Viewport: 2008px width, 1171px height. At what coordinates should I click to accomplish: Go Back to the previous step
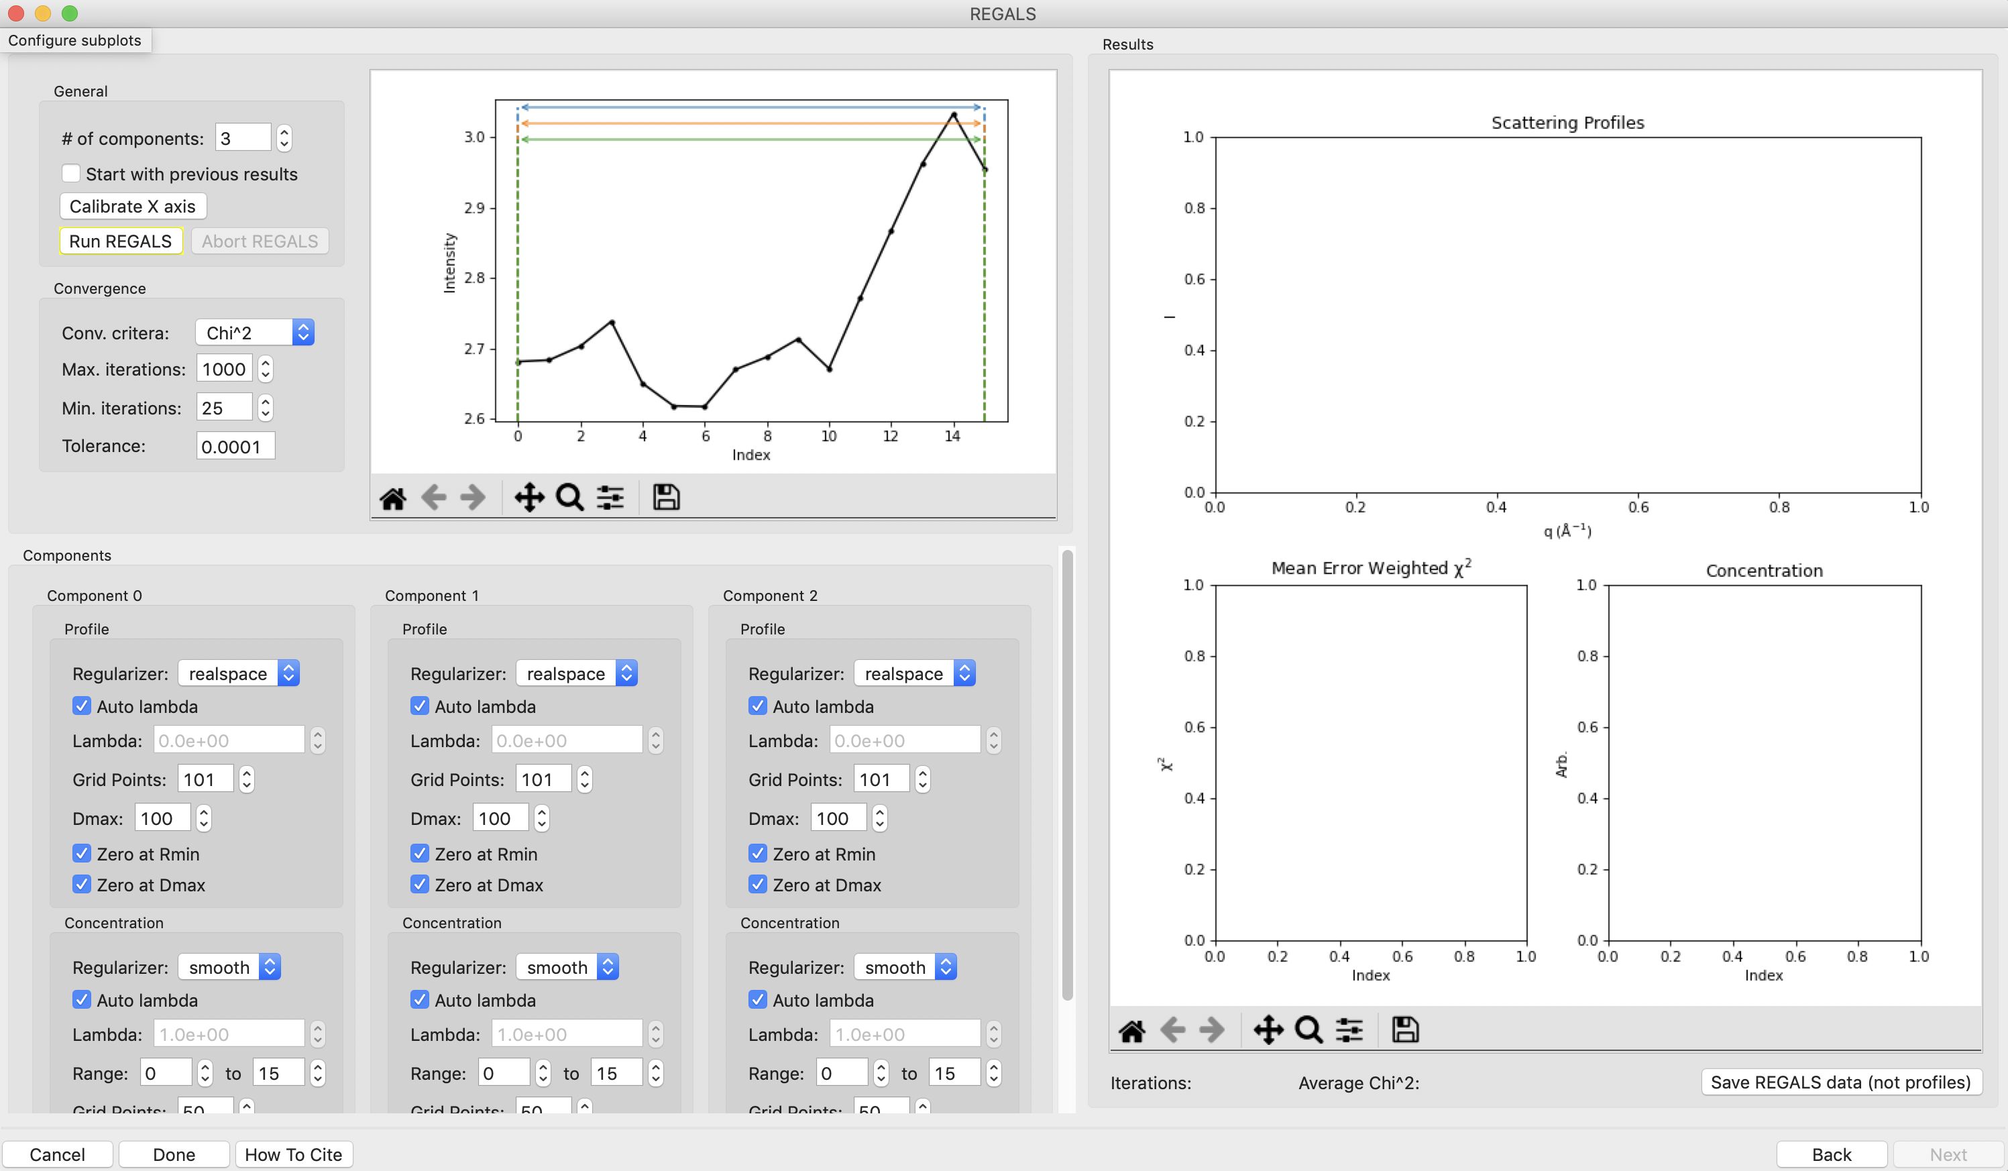click(x=1832, y=1155)
